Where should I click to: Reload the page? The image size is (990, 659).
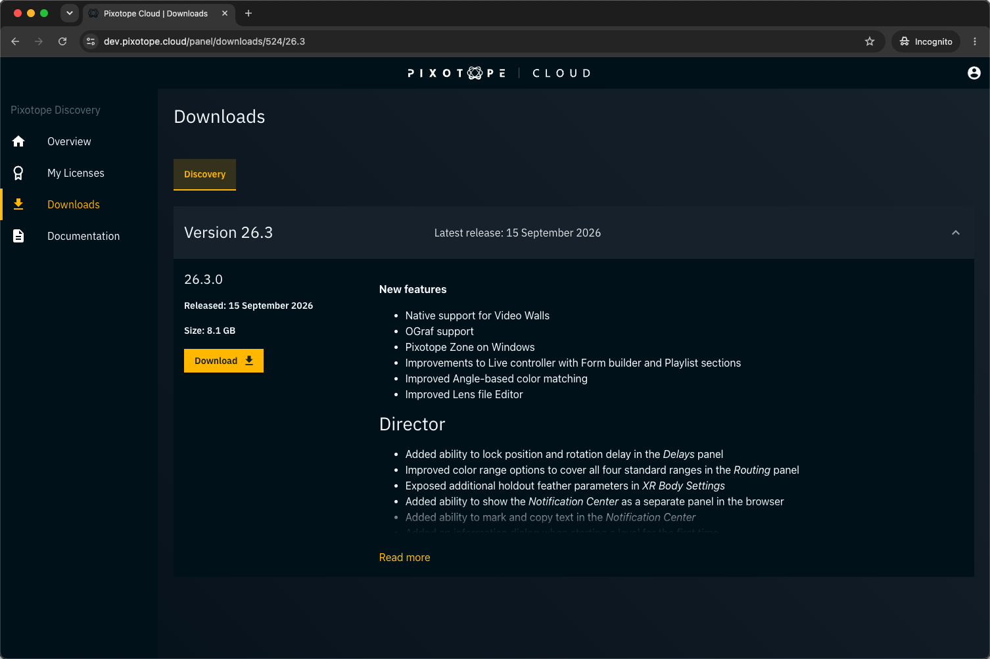[x=62, y=41]
